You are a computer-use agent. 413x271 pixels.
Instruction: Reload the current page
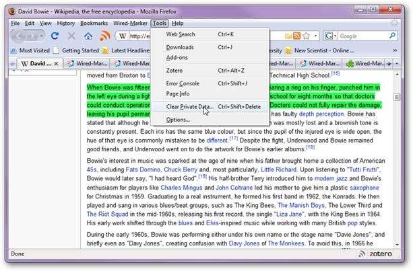(x=55, y=36)
